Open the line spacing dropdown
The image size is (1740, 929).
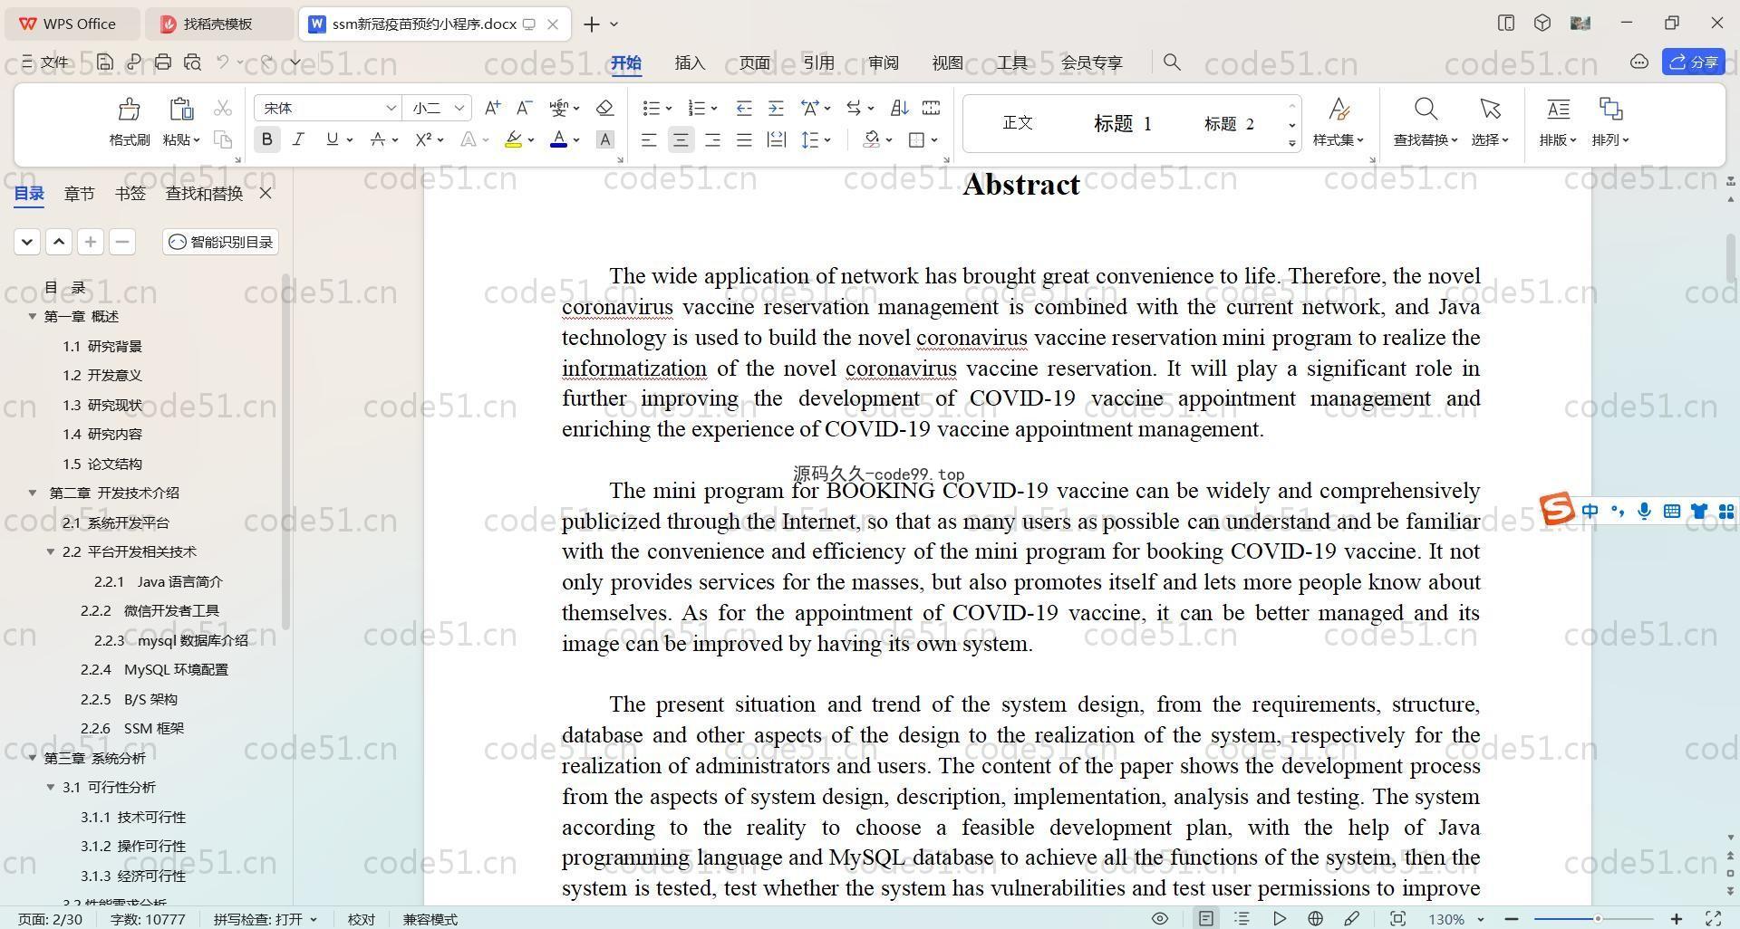817,139
